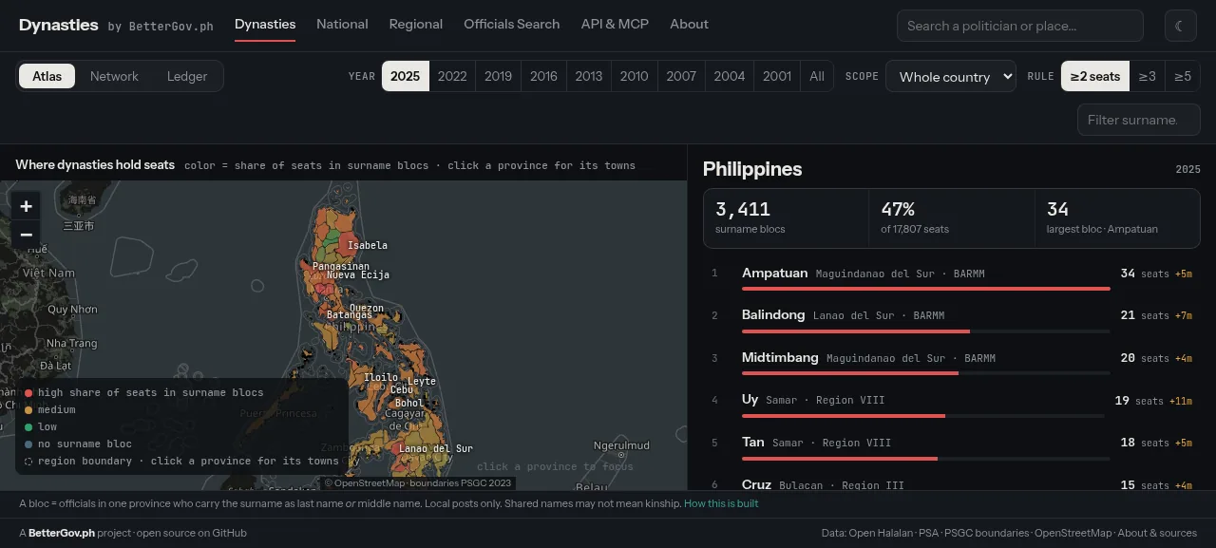Open the Regional nav tab
This screenshot has width=1216, height=548.
click(416, 24)
